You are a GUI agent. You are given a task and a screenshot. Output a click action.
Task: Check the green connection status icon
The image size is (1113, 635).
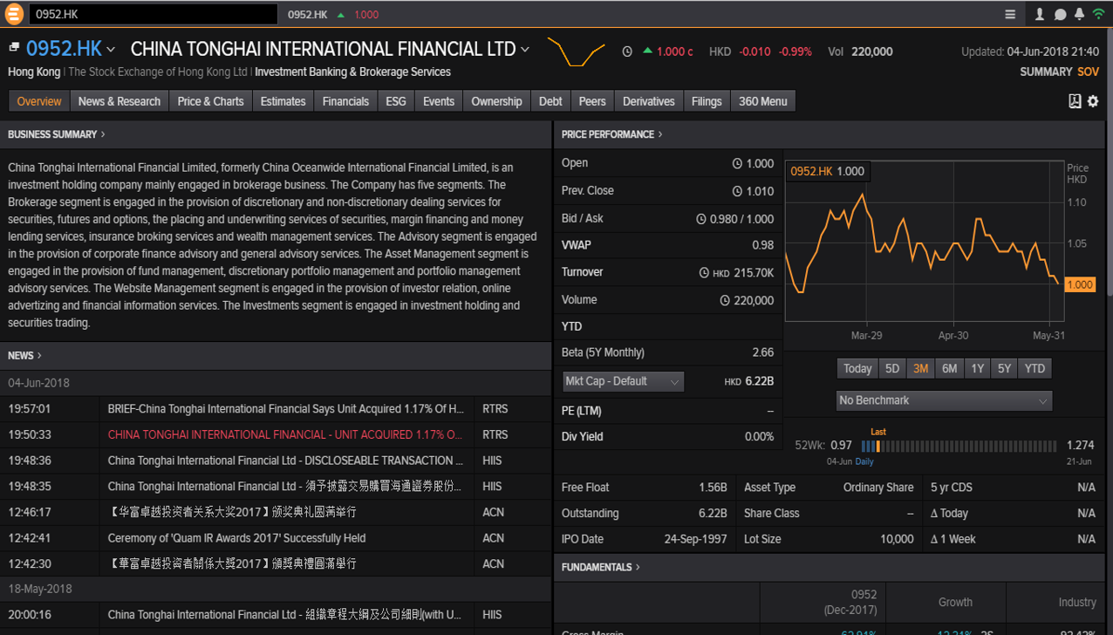[1099, 15]
